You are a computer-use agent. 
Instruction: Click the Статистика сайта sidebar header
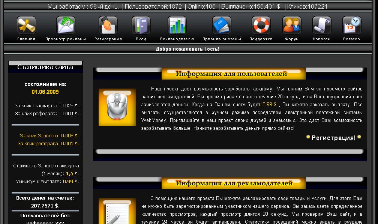(x=45, y=67)
